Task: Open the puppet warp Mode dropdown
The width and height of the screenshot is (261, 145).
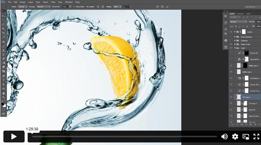Action: click(22, 7)
